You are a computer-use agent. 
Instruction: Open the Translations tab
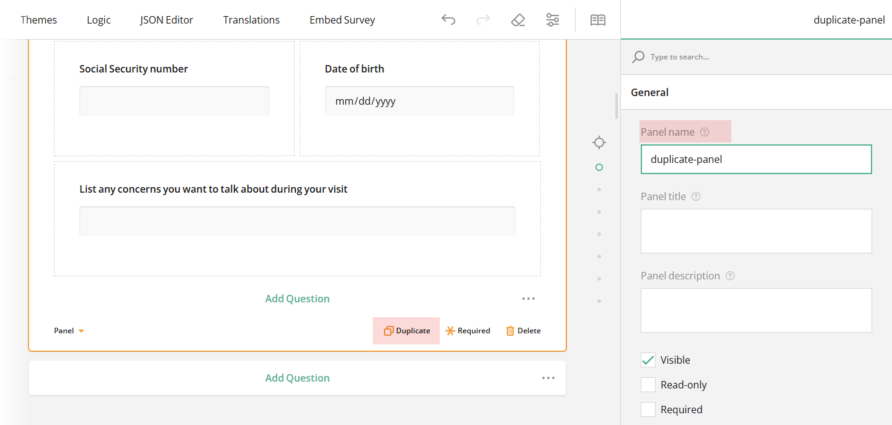pos(251,19)
